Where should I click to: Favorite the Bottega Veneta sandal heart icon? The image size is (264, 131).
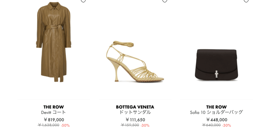tap(165, 1)
